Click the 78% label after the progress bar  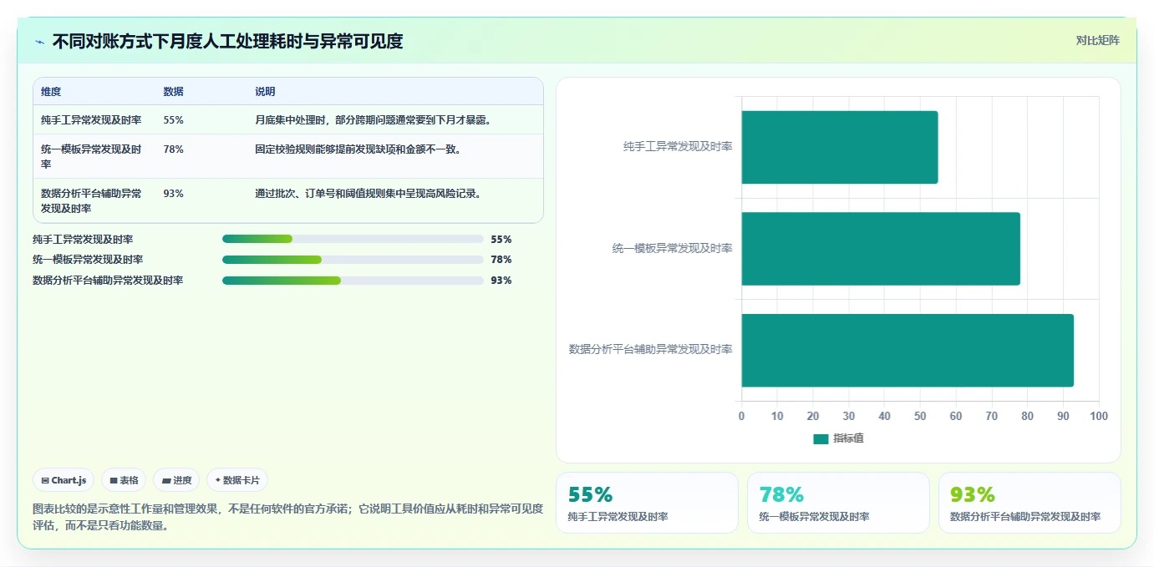501,260
